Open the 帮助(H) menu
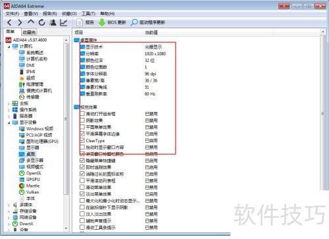This screenshot has height=239, width=329. (x=107, y=14)
